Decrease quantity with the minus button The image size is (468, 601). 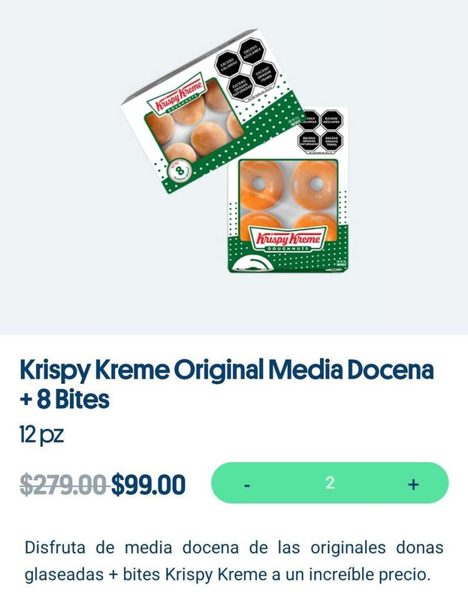click(247, 485)
